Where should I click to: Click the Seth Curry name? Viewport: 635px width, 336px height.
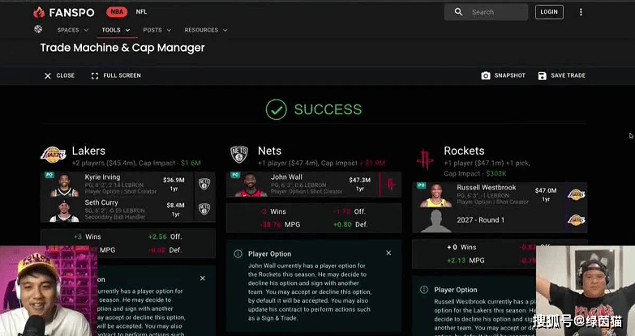point(101,202)
